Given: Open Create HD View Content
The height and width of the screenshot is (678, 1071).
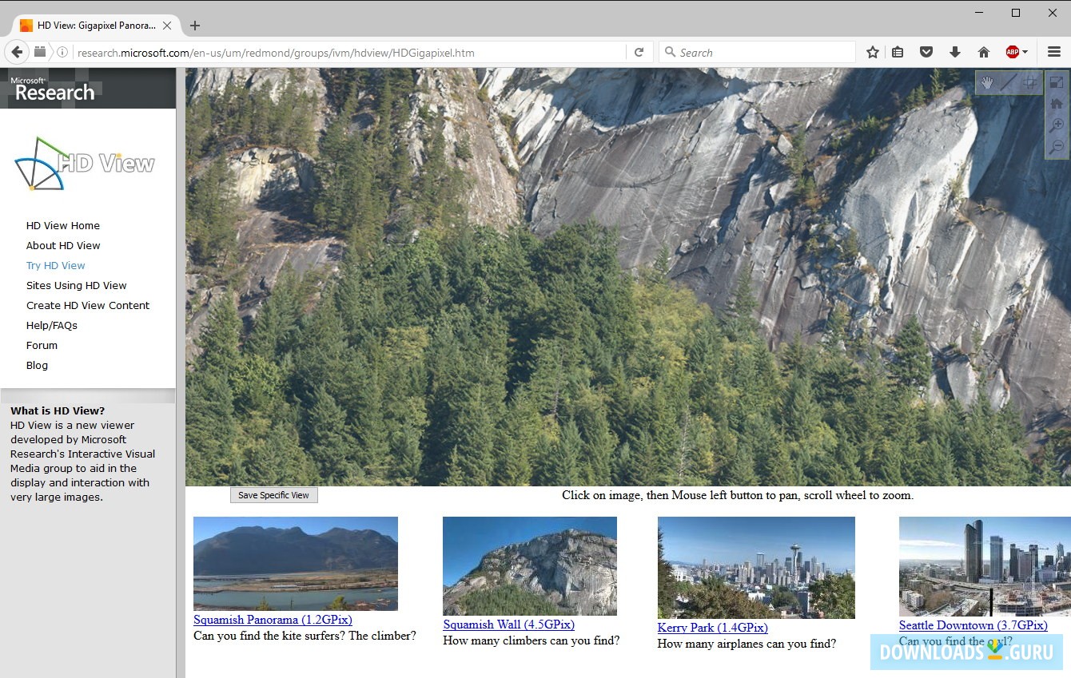Looking at the screenshot, I should tap(88, 306).
